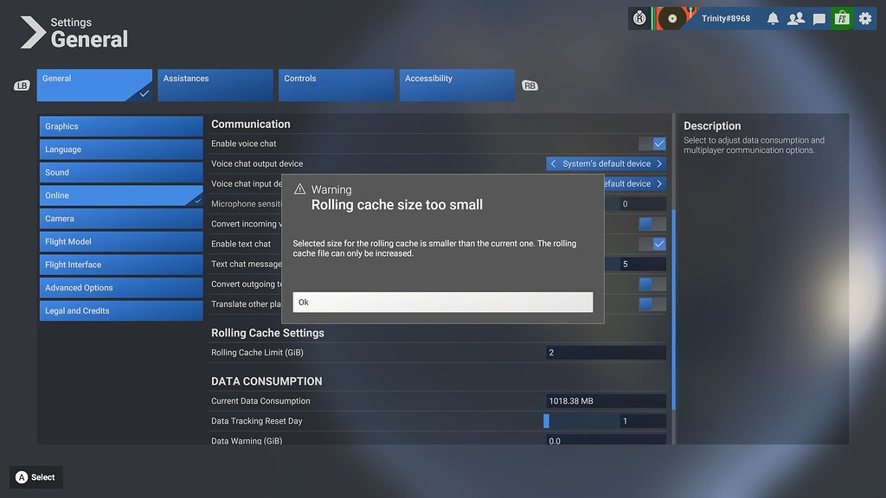
Task: Switch to the Accessibility tab
Action: point(457,85)
